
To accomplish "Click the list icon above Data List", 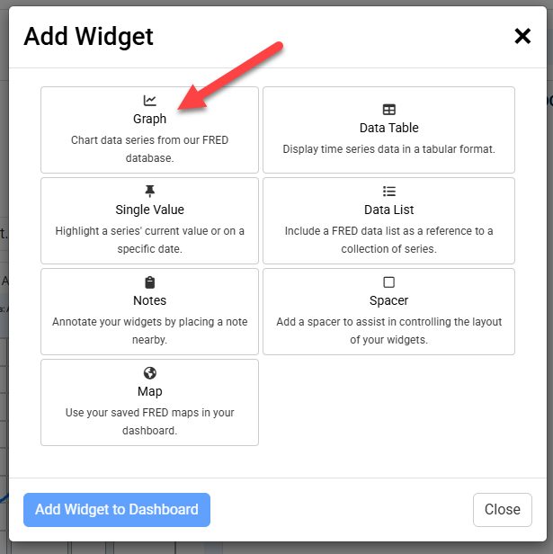I will pos(389,192).
